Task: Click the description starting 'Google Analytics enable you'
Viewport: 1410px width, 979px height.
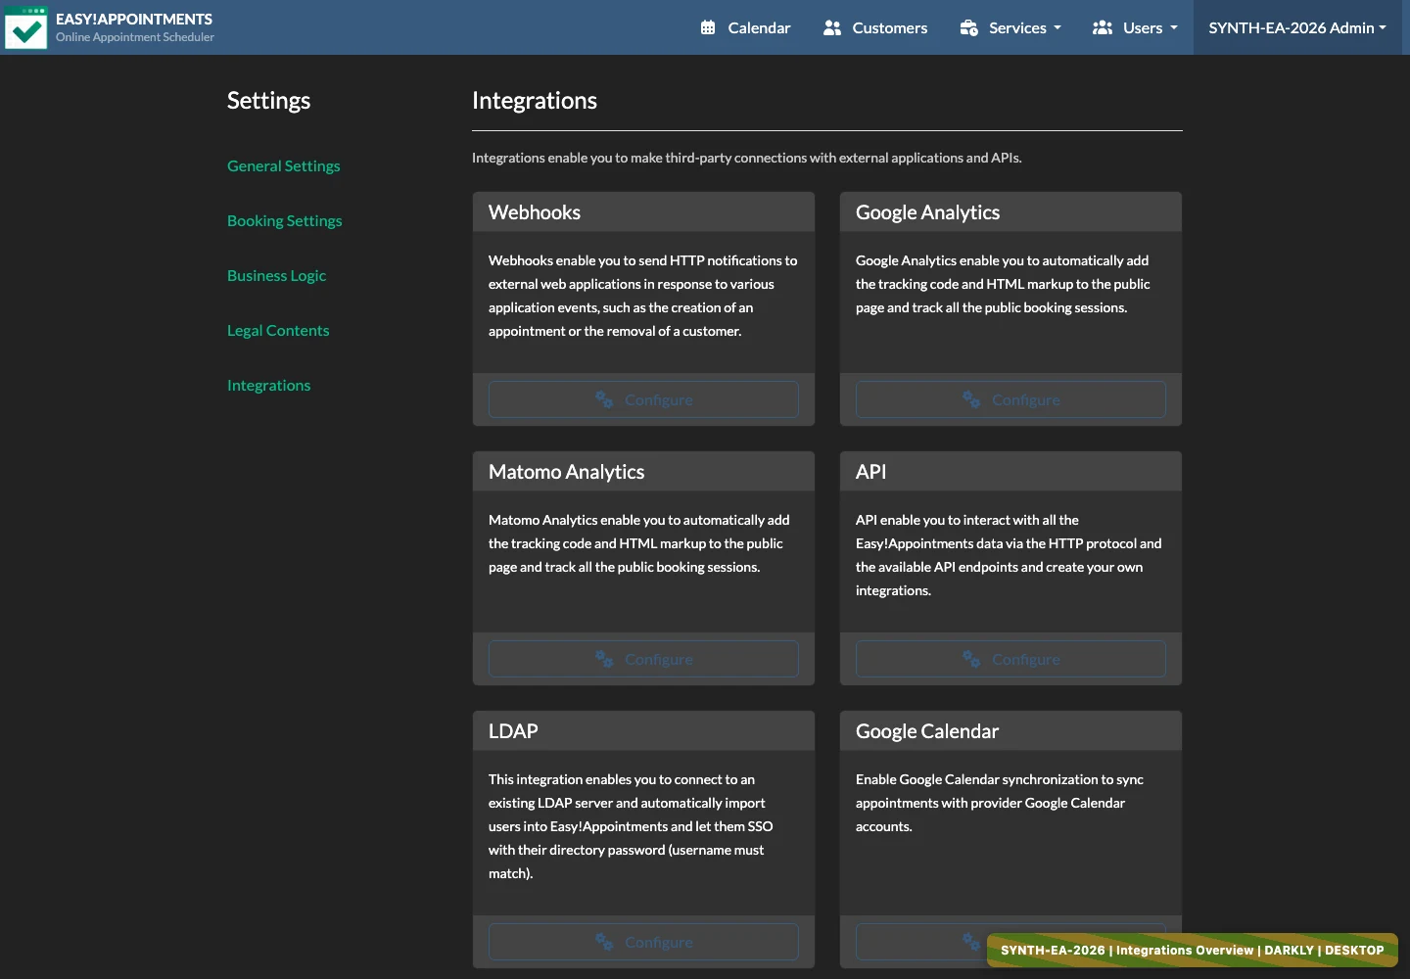Action: (1004, 284)
